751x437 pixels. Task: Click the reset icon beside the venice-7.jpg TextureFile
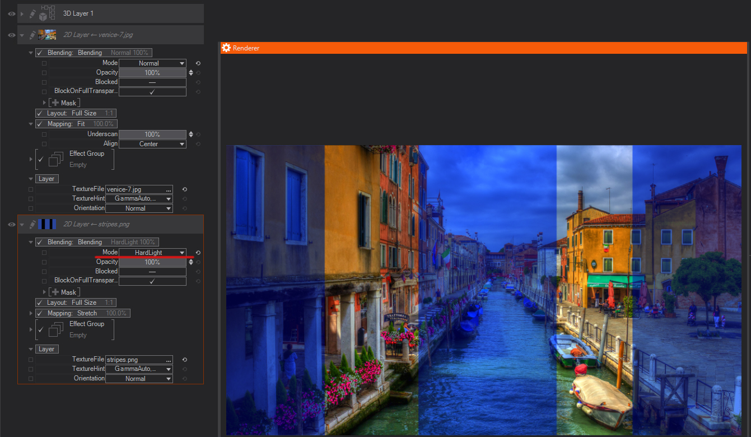tap(184, 189)
